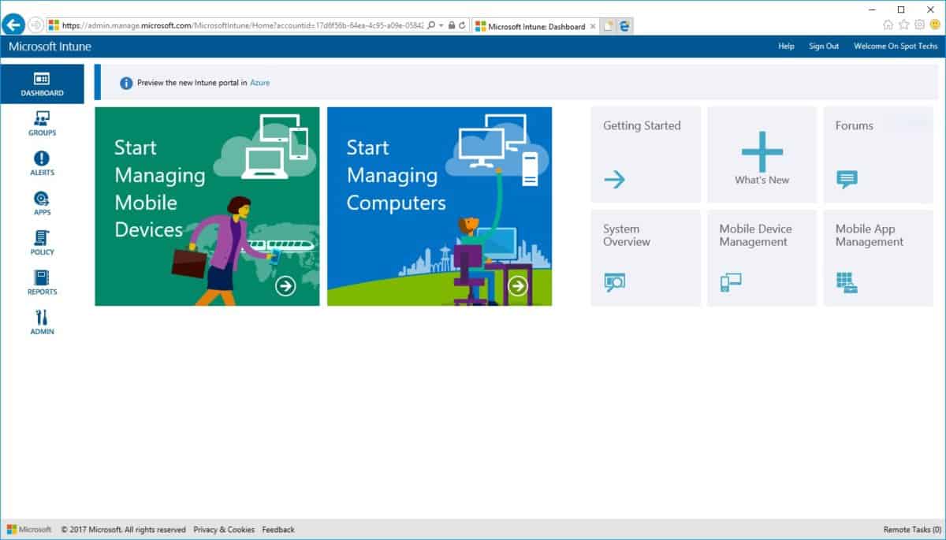This screenshot has height=540, width=946.
Task: Click the What's New plus icon
Action: [762, 151]
